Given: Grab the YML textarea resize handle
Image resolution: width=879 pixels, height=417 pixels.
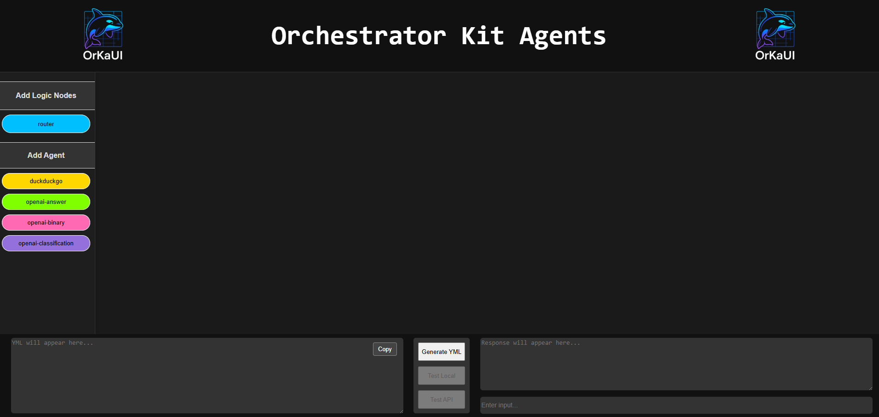Looking at the screenshot, I should pos(401,411).
